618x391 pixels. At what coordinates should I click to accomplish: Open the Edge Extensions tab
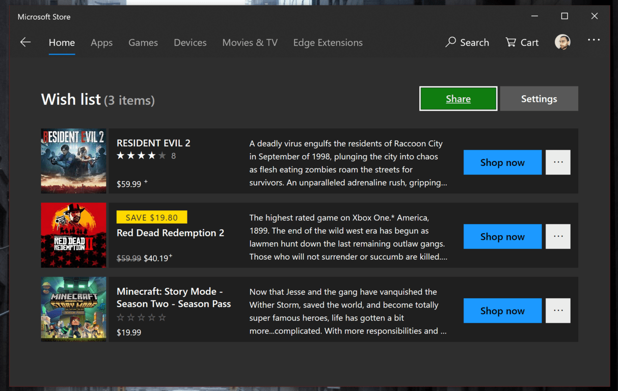pos(328,43)
